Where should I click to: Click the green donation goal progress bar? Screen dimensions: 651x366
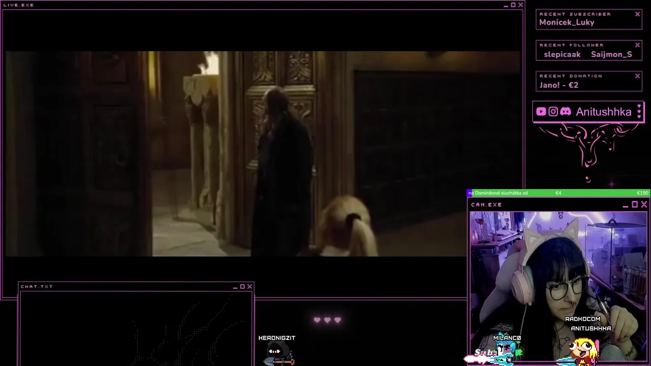[558, 193]
